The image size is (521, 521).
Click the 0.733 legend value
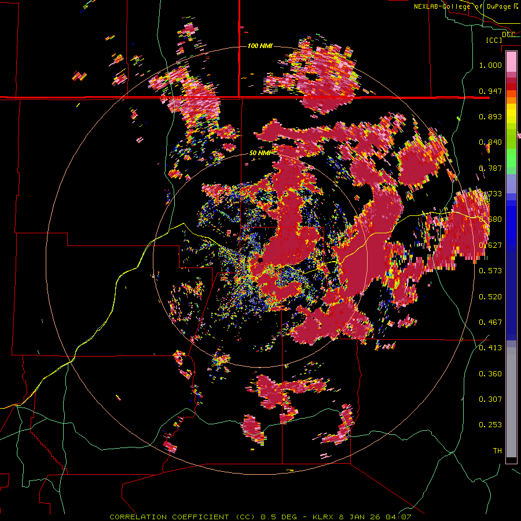click(490, 194)
